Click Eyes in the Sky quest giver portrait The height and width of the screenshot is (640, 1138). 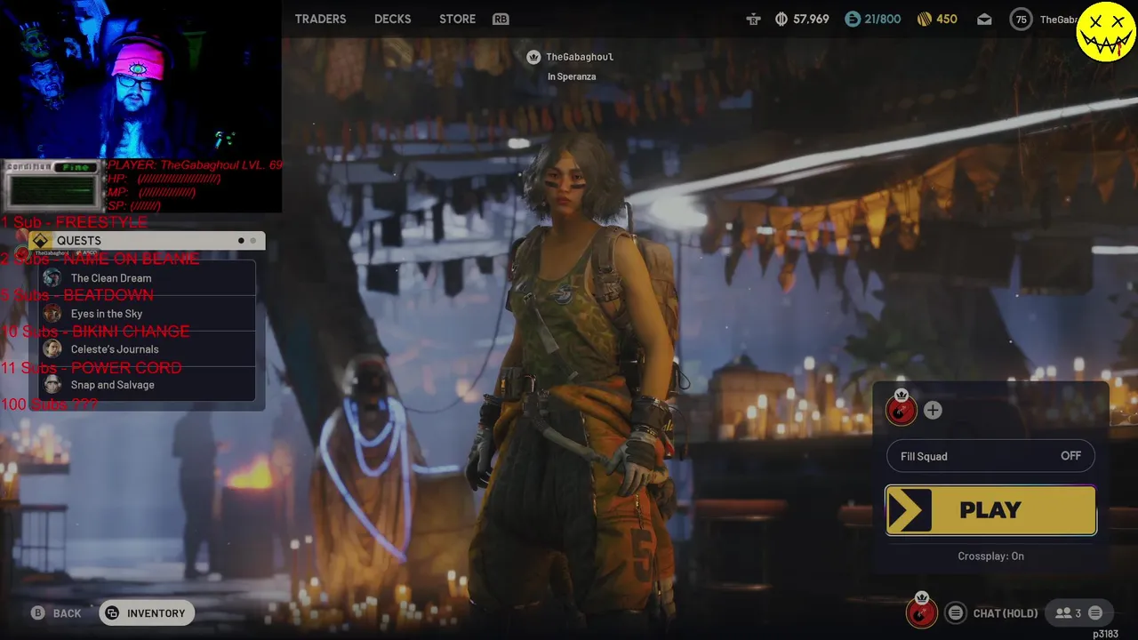pos(52,314)
